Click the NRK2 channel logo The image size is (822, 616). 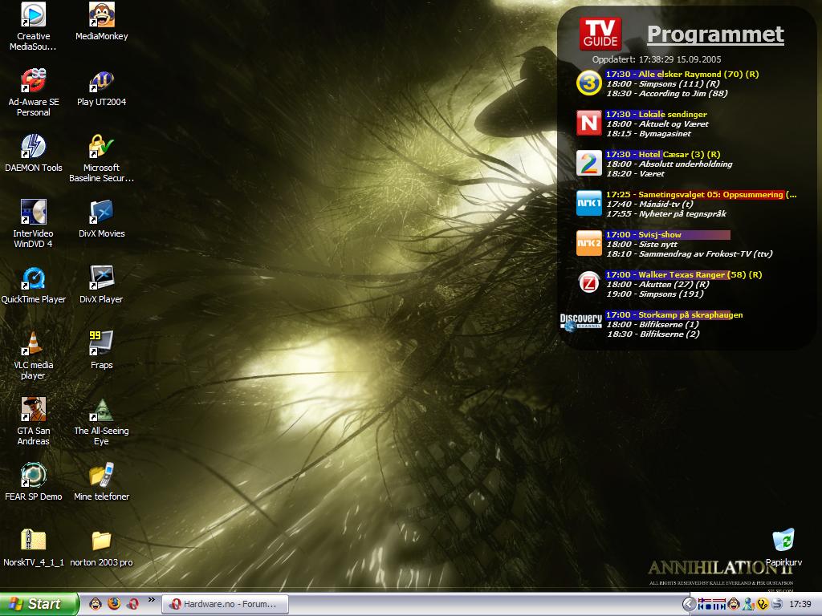588,243
